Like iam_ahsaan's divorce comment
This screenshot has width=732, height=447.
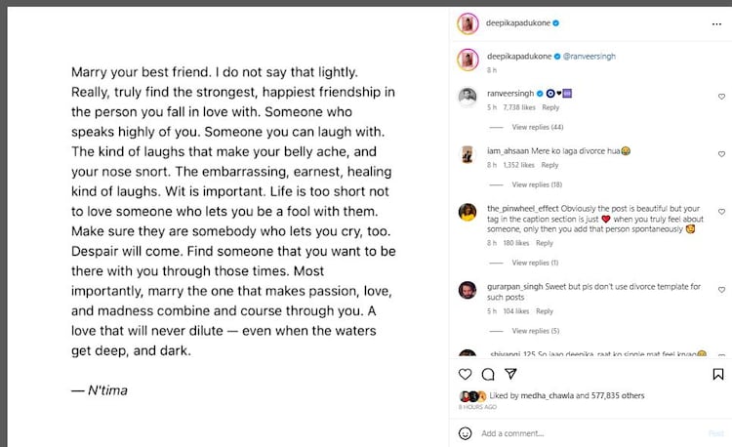pos(721,154)
